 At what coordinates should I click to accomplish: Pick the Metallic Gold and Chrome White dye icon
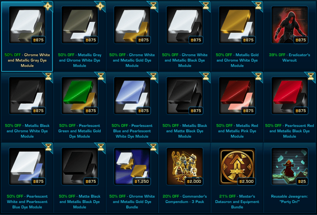pyautogui.click(x=237, y=25)
